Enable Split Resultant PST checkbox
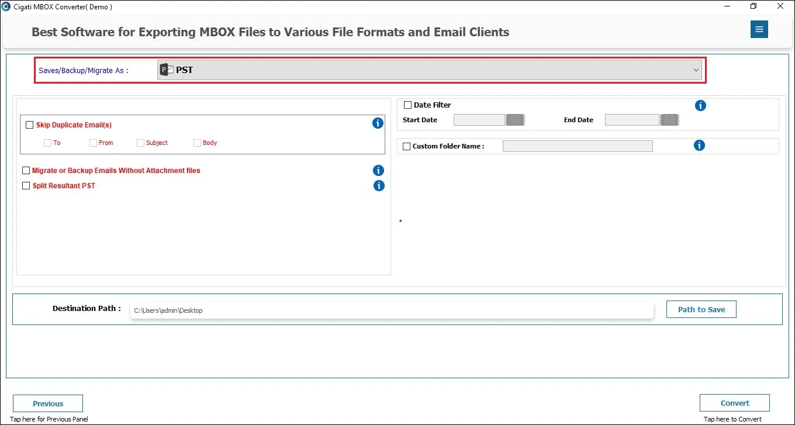795x425 pixels. pos(26,186)
